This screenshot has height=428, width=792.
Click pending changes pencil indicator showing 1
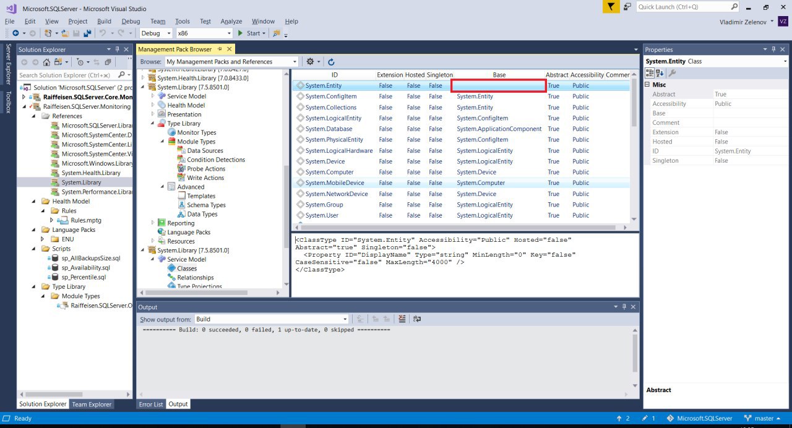pos(648,419)
